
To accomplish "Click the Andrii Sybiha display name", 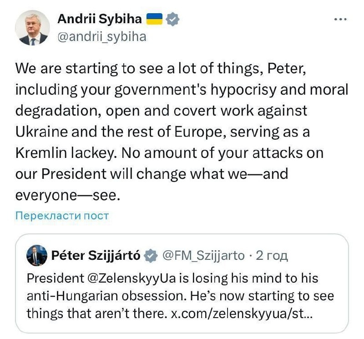I will pos(99,19).
